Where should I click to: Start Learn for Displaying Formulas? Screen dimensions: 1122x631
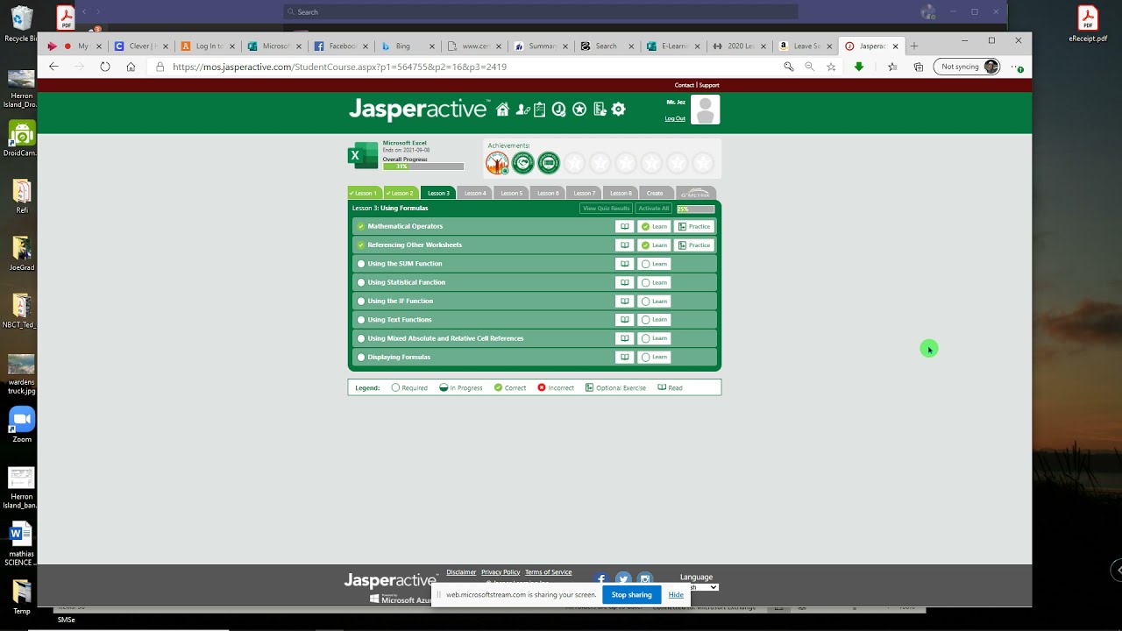point(654,358)
